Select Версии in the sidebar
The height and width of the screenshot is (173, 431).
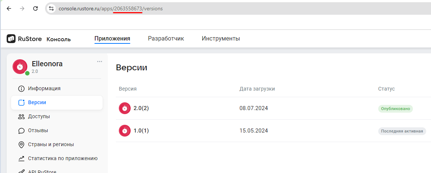pyautogui.click(x=37, y=103)
